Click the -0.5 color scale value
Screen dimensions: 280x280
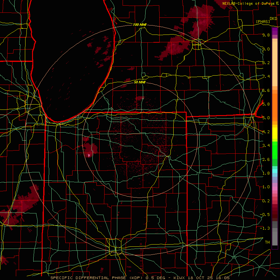pos(265,214)
